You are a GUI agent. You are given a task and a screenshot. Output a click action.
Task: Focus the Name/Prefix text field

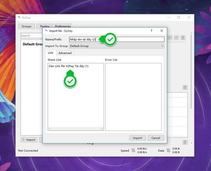click(x=117, y=39)
